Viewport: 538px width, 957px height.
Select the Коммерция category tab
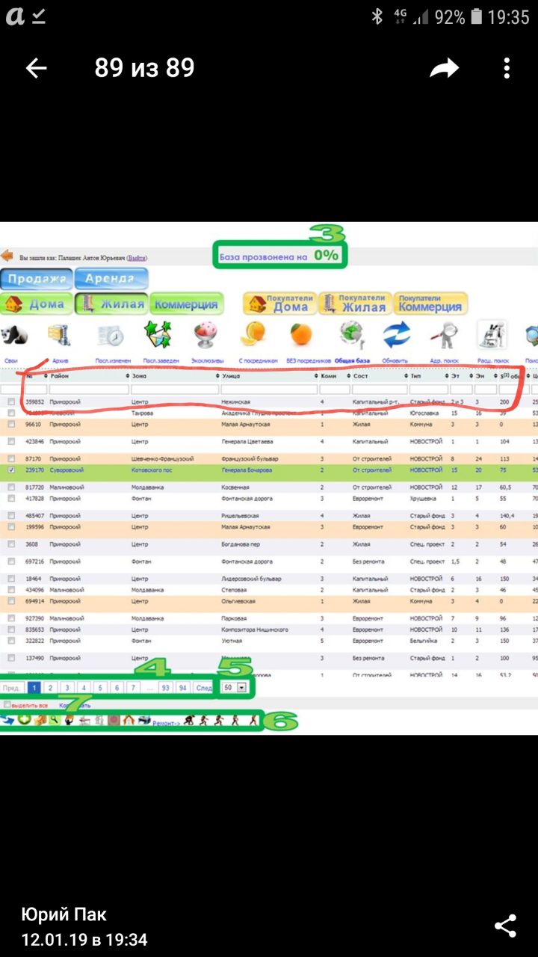[x=187, y=304]
